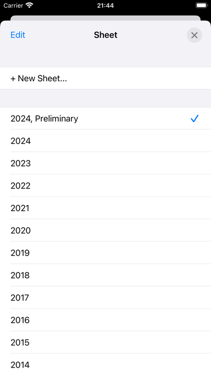Choose the 2019 sheet row
This screenshot has height=375, width=211.
pos(105,253)
